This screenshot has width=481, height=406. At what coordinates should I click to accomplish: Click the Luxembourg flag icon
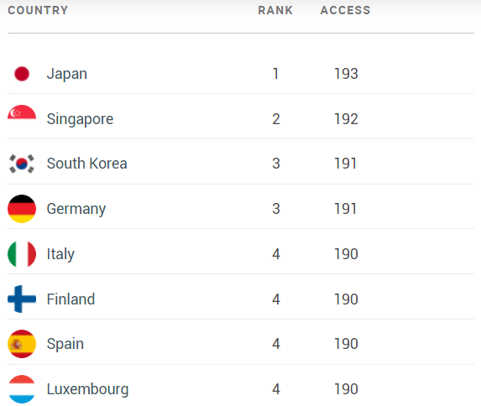22,389
